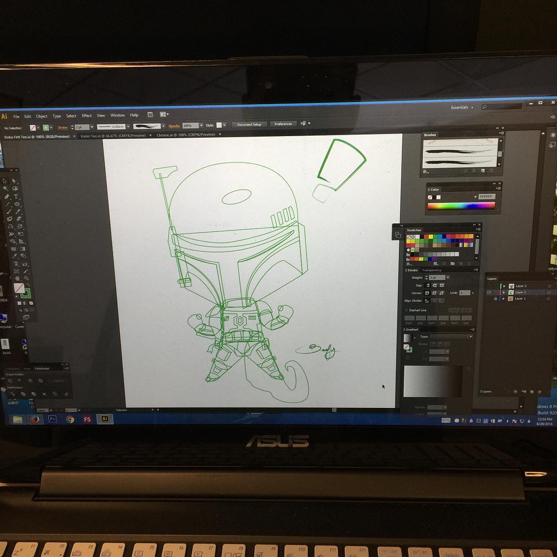Open Firefox from the Windows taskbar

(x=35, y=419)
